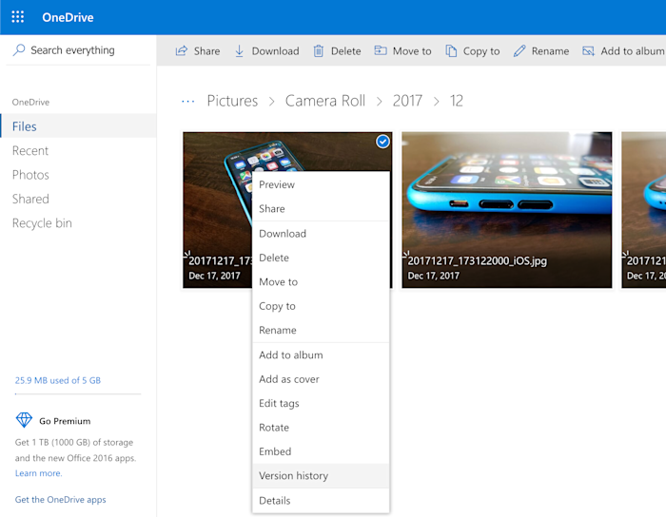Screen dimensions: 666x517
Task: Click the Move to folder icon
Action: [381, 51]
